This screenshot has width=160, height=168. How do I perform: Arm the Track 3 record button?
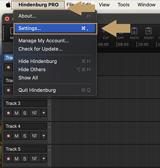[8, 113]
